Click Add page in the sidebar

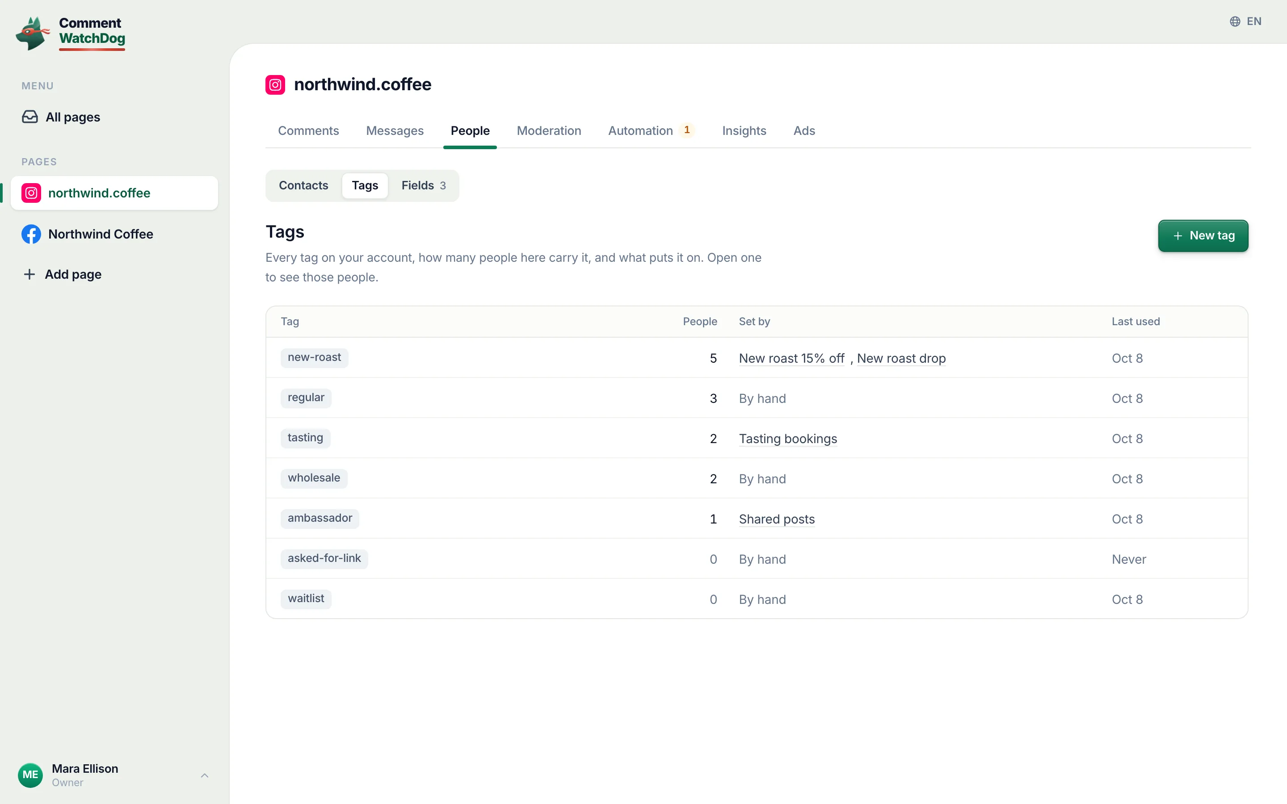point(114,274)
